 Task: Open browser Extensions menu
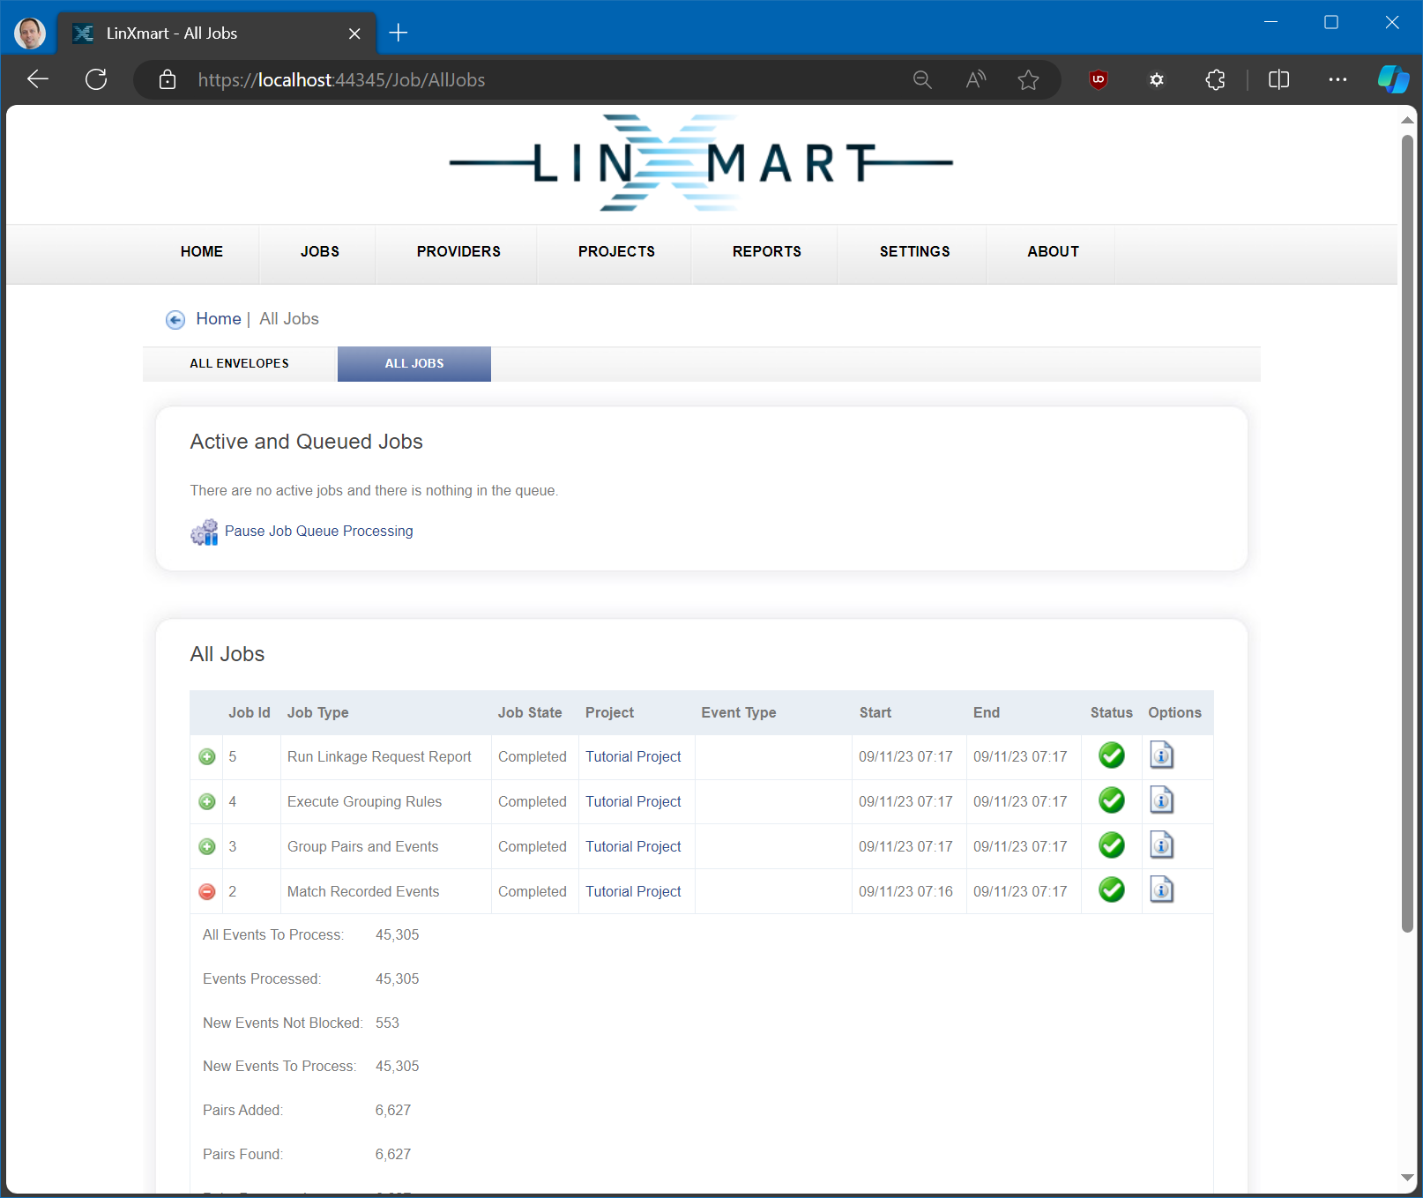[x=1215, y=80]
